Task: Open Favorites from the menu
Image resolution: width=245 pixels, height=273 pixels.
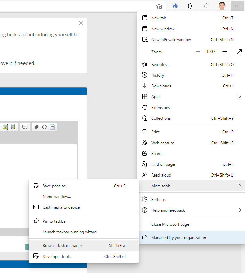Action: point(191,65)
